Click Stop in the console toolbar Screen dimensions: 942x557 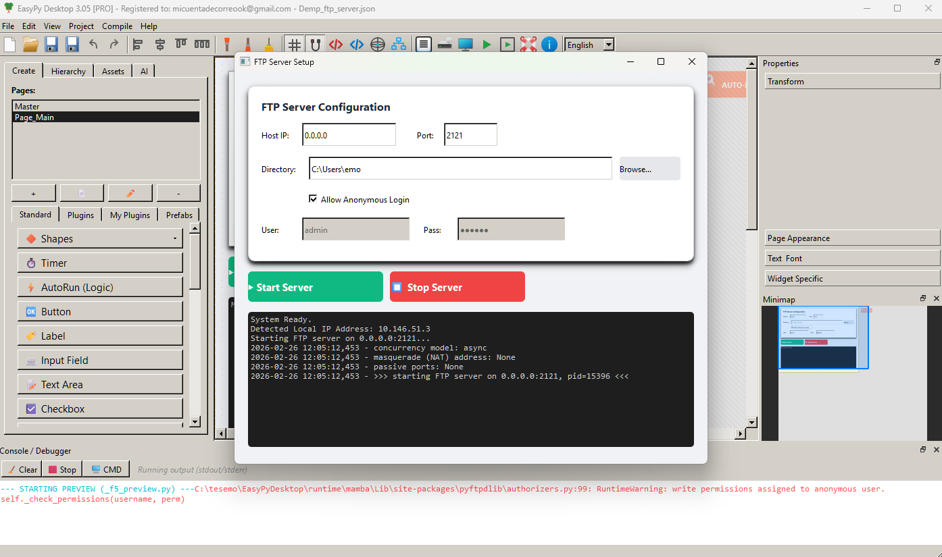pos(62,469)
